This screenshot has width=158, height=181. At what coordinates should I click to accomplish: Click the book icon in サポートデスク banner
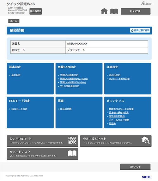[72, 153]
